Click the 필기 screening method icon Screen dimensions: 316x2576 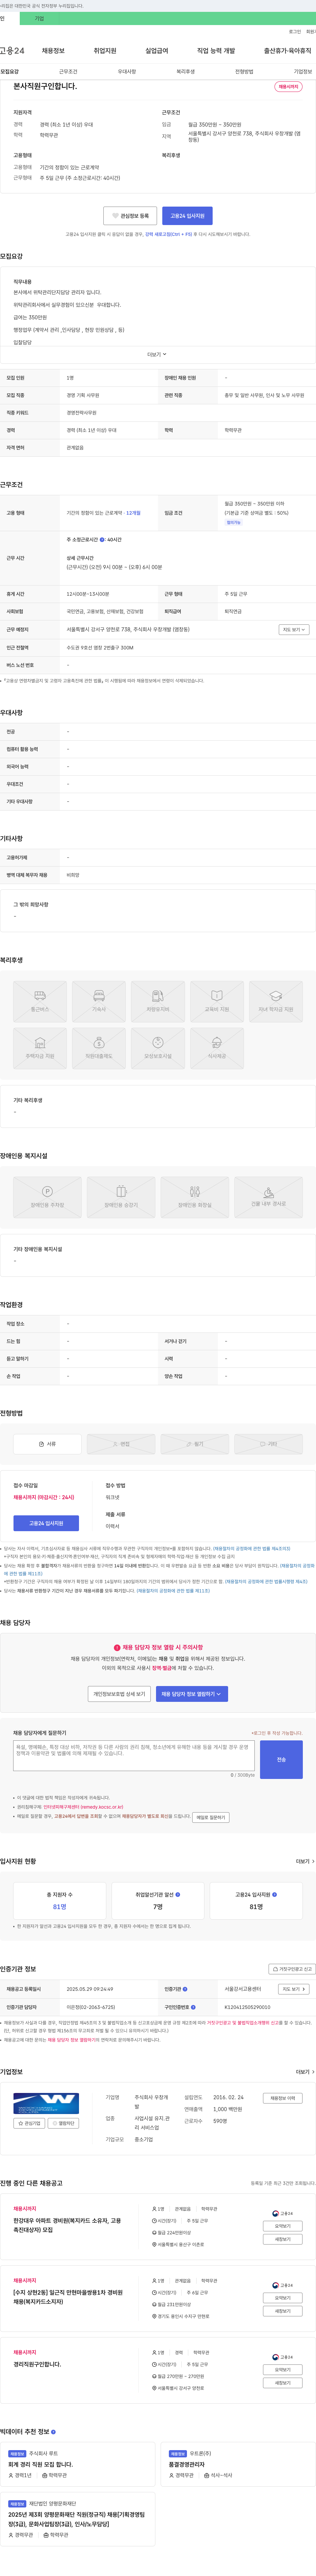[195, 1444]
